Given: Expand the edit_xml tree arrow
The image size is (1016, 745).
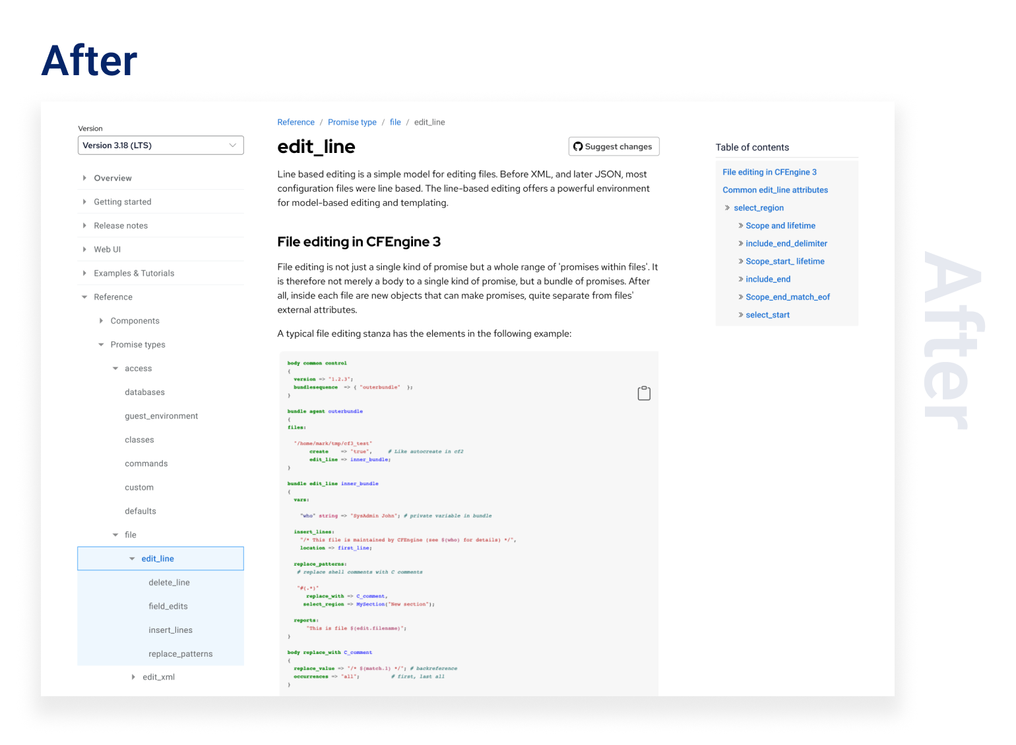Looking at the screenshot, I should tap(133, 677).
